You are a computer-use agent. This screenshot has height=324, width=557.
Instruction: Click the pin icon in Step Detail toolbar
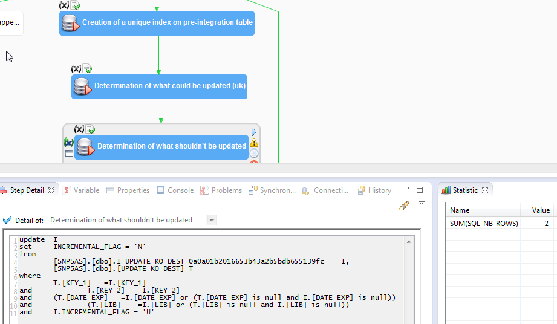tap(404, 206)
